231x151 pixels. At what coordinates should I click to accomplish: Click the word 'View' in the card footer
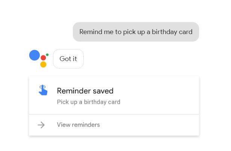(63, 125)
